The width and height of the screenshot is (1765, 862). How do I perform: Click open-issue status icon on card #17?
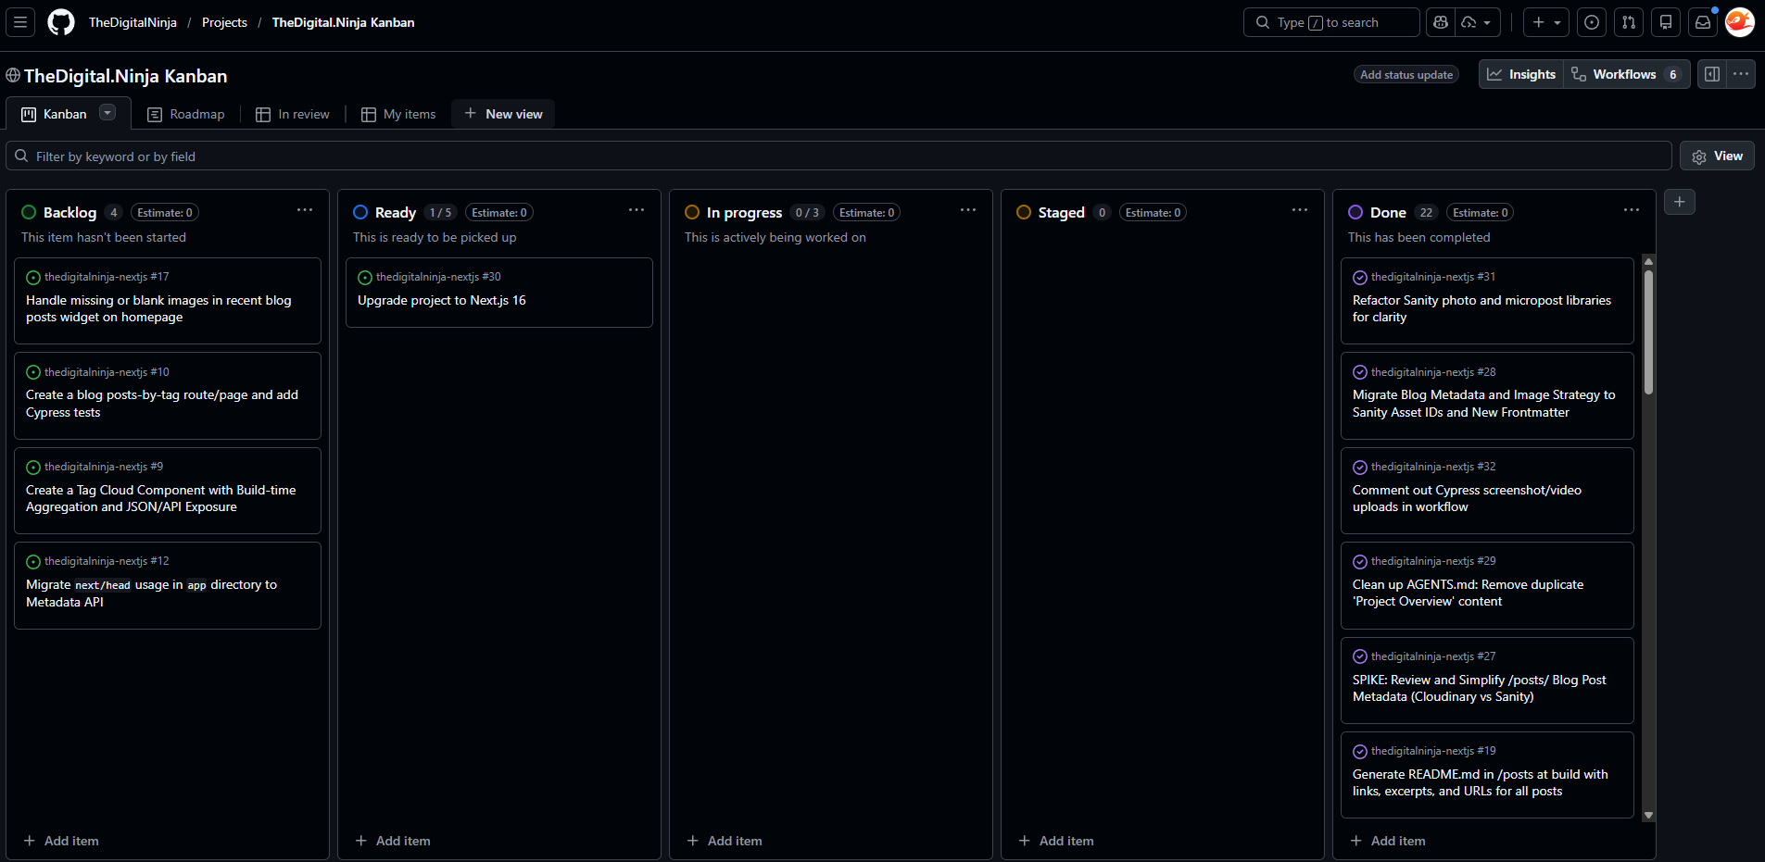[33, 277]
